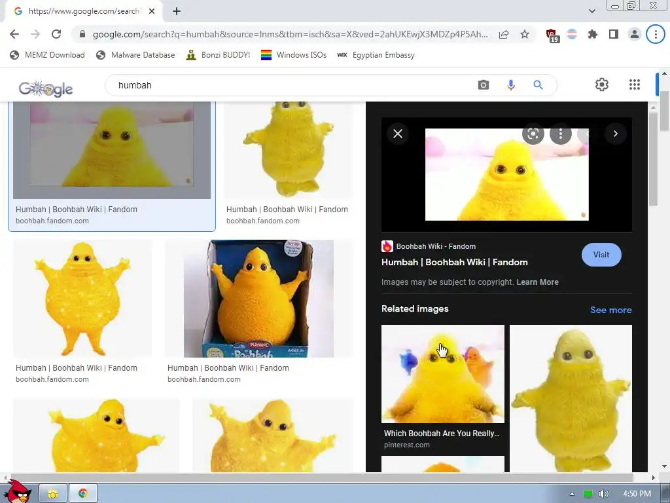
Task: Open site security lock info
Action: coord(82,34)
